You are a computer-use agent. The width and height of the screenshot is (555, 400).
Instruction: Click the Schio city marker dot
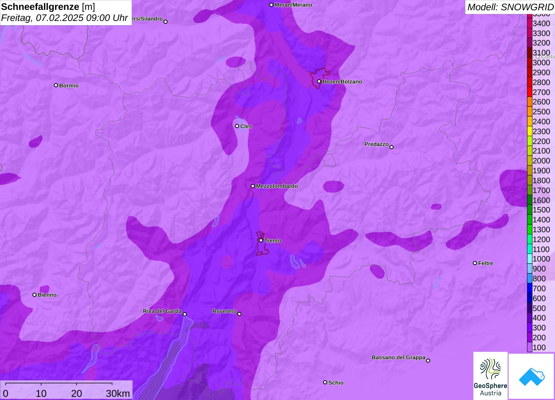coord(325,382)
